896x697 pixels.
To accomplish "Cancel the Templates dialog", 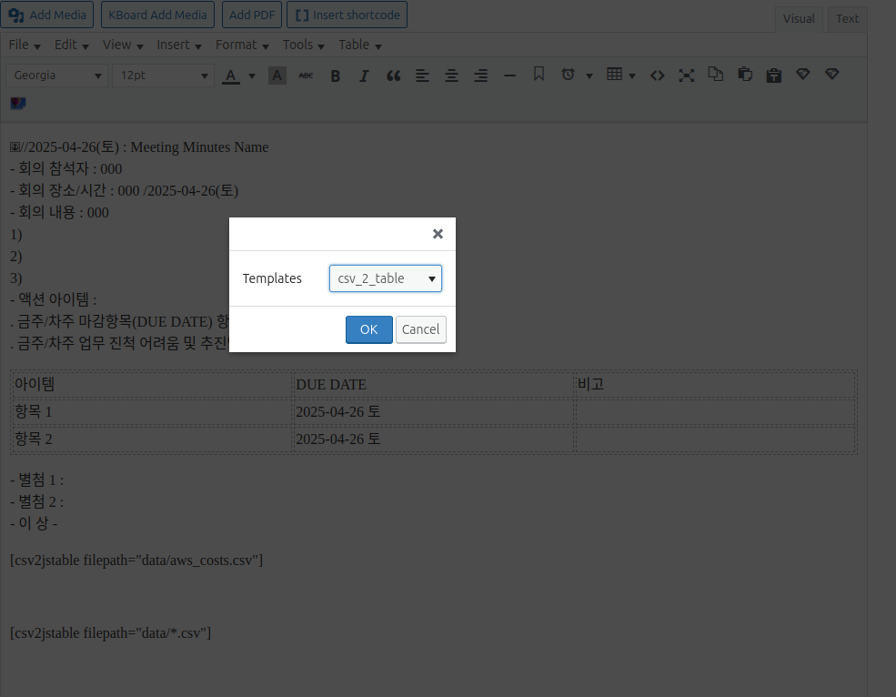I will (420, 329).
